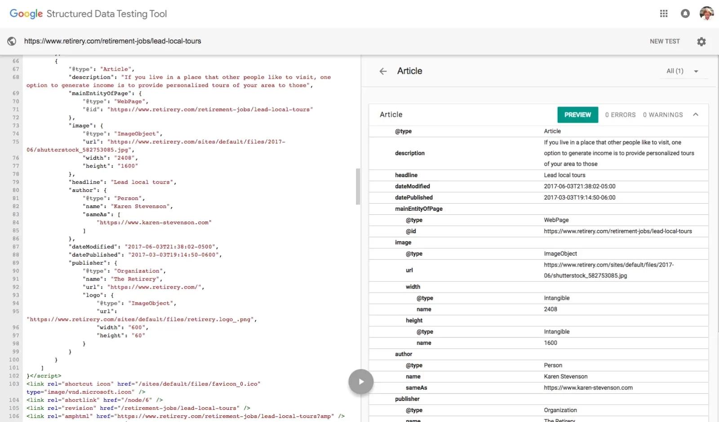Click the datePublished row in results

(538, 198)
